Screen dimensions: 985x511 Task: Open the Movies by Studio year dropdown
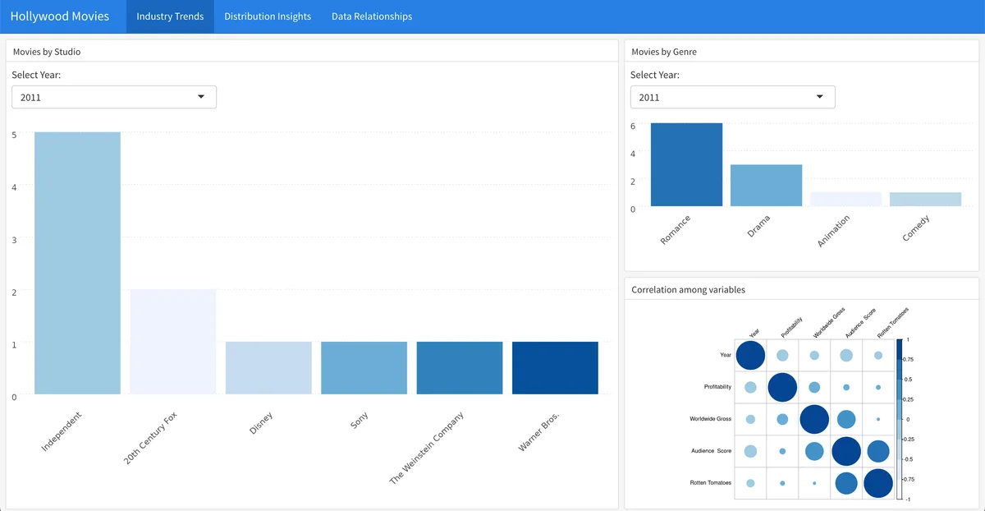tap(114, 97)
